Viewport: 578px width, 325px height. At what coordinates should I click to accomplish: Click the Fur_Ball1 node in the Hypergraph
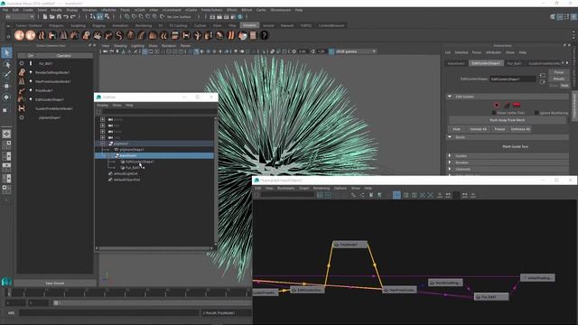[491, 297]
